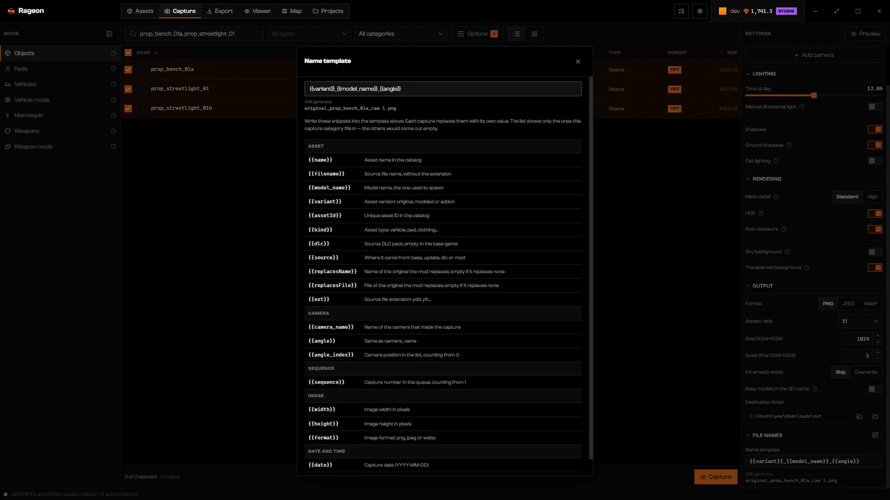Open settings gear icon in title bar
The image size is (890, 500).
(700, 11)
